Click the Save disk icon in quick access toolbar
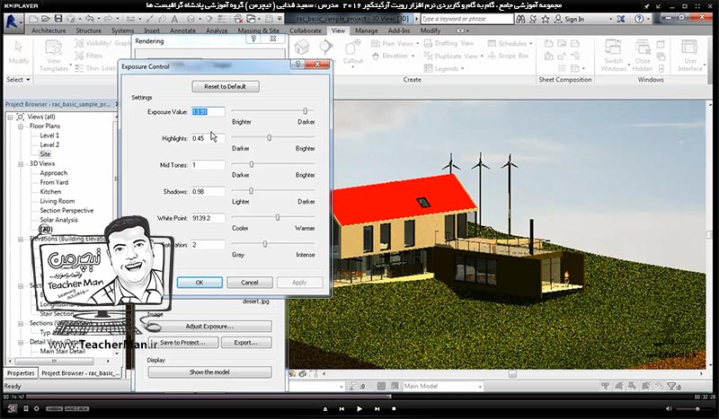 tap(58, 19)
